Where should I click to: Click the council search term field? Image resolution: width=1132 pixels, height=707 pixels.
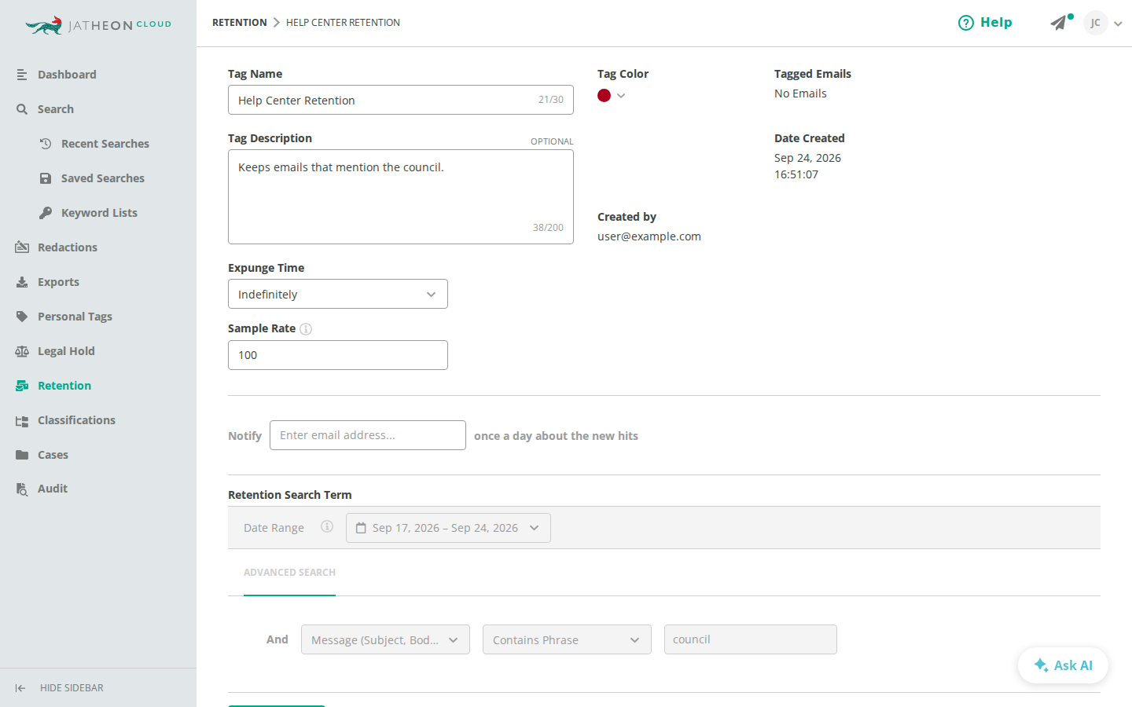tap(751, 639)
